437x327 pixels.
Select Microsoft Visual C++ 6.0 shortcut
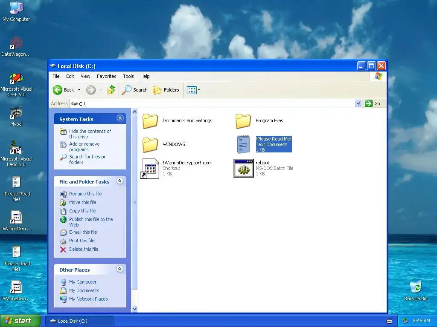point(16,85)
